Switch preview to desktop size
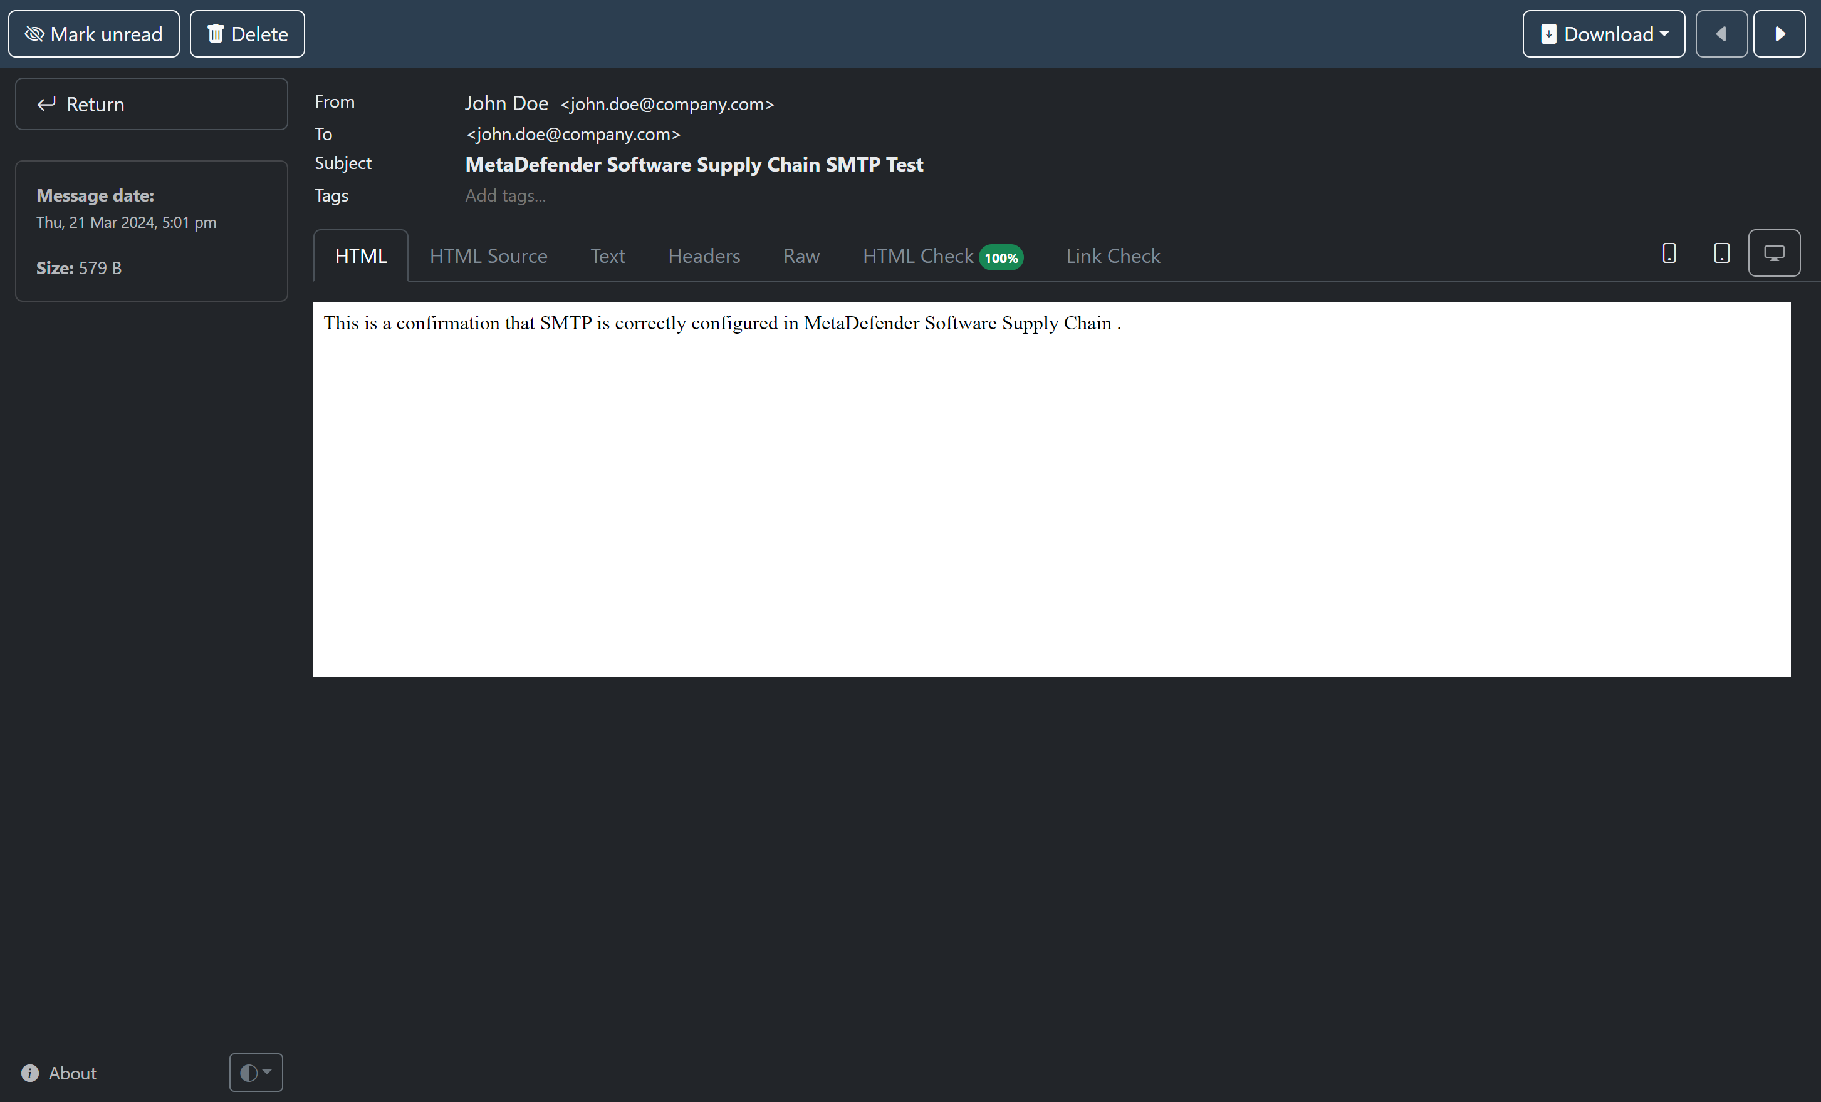Image resolution: width=1821 pixels, height=1102 pixels. point(1774,254)
